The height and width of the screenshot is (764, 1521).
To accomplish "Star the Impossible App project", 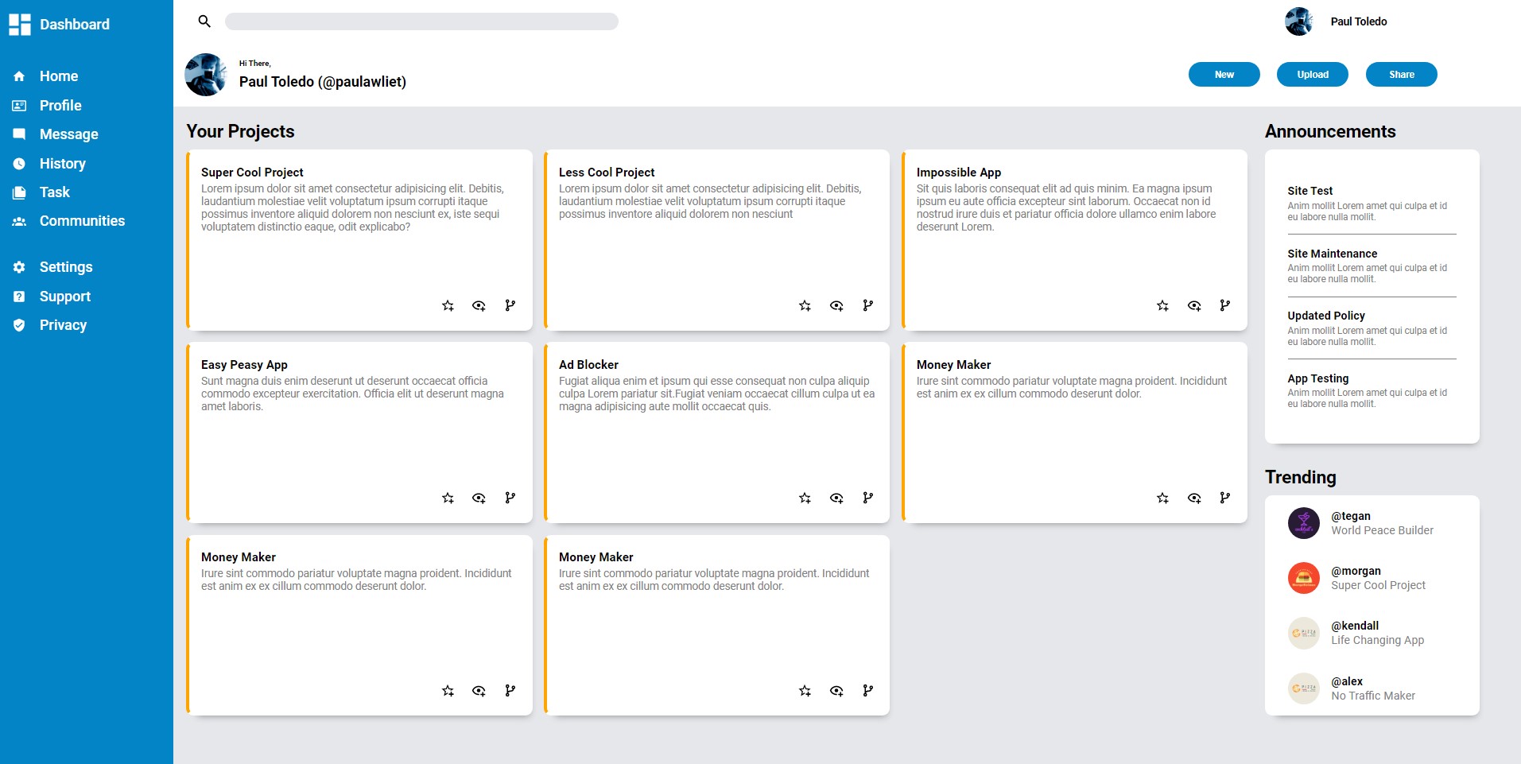I will [1162, 304].
